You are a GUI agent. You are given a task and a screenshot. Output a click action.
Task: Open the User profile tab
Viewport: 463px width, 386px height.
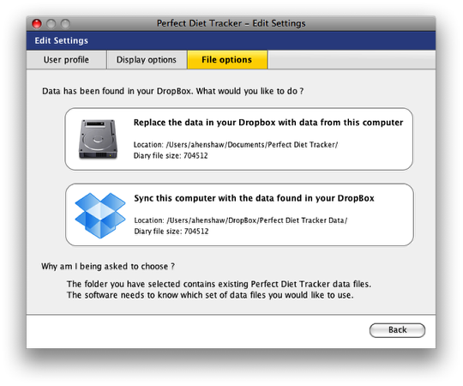tap(66, 60)
